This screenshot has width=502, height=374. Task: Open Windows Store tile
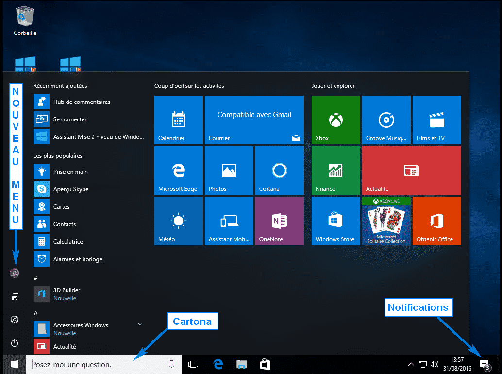335,221
